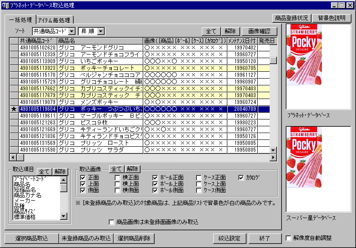Select row ポッキーチョコレート
This screenshot has height=248, width=356.
(x=140, y=68)
